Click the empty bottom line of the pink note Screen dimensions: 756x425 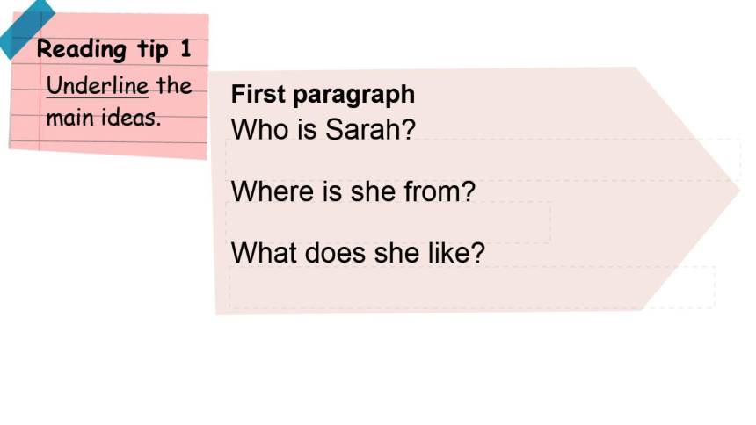pos(108,149)
